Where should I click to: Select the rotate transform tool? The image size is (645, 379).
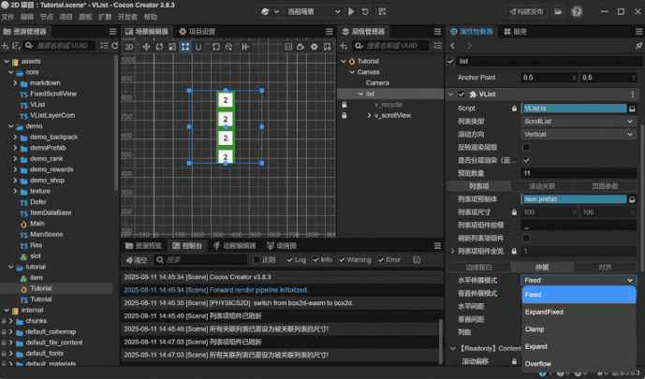point(159,47)
